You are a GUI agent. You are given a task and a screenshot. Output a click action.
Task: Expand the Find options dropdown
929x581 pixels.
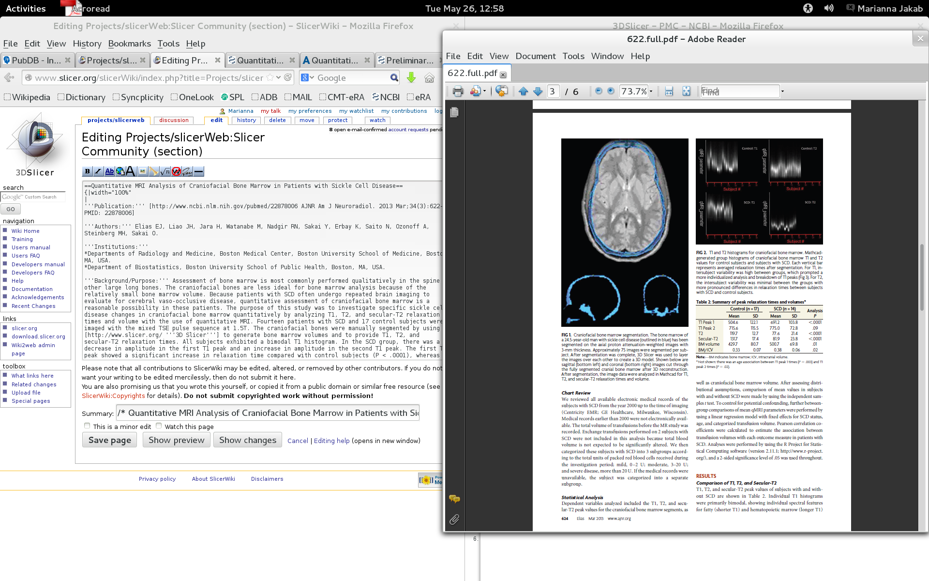(x=782, y=91)
